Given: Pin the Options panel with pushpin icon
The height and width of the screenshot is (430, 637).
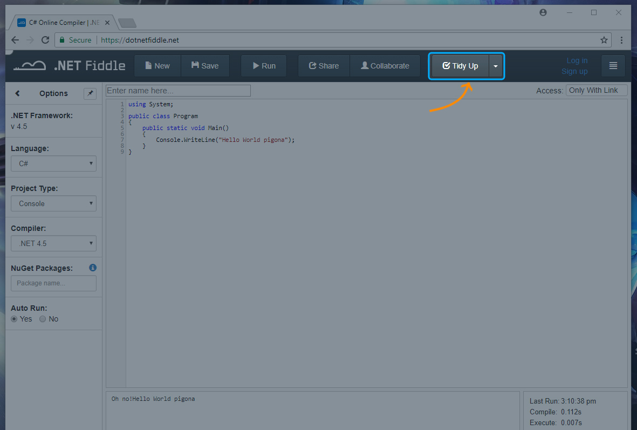Looking at the screenshot, I should 90,93.
